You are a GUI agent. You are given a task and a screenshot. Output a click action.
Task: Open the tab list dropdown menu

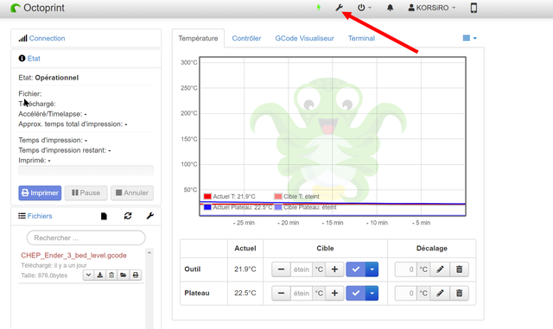(470, 38)
